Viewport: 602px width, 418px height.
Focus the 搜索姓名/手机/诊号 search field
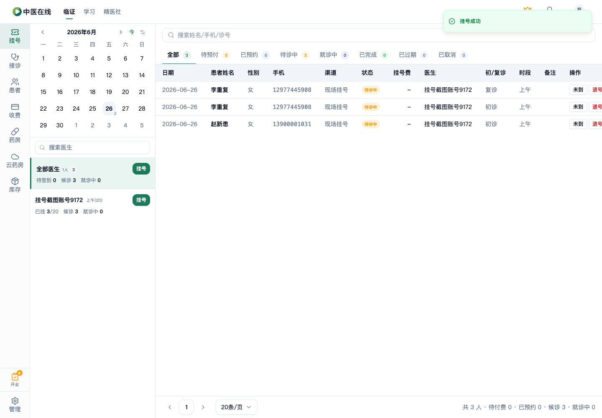[x=379, y=35]
